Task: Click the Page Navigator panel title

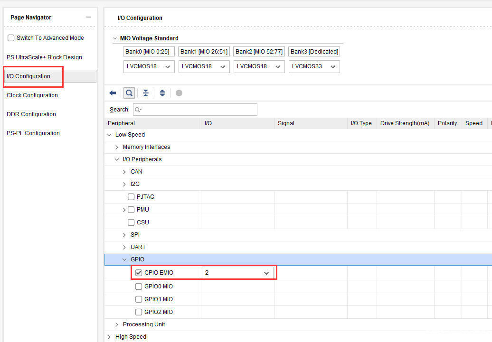Action: pyautogui.click(x=31, y=18)
